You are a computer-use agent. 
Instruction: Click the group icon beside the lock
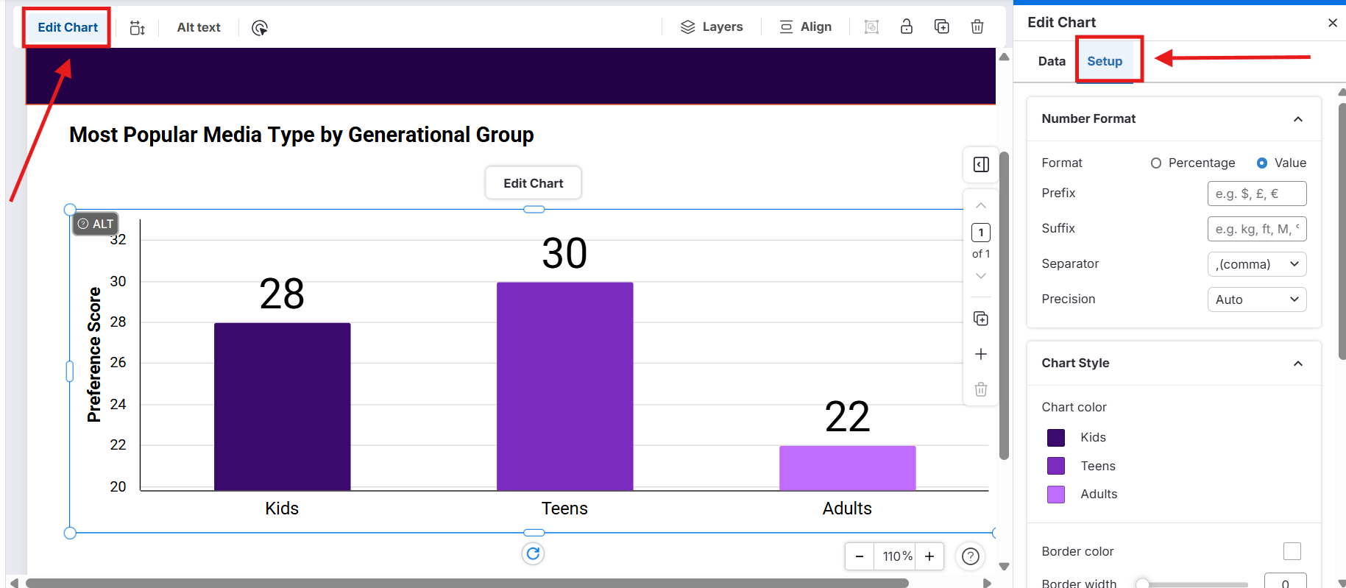coord(871,27)
